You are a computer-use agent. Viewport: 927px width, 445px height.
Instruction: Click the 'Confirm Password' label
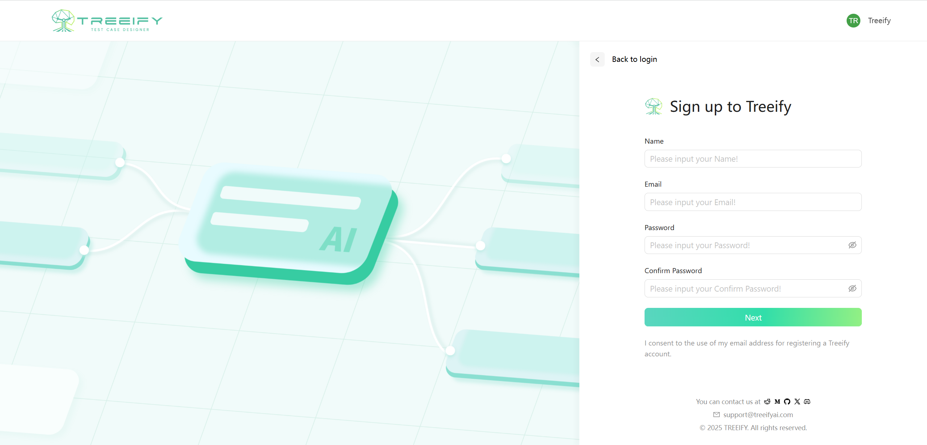click(x=673, y=271)
